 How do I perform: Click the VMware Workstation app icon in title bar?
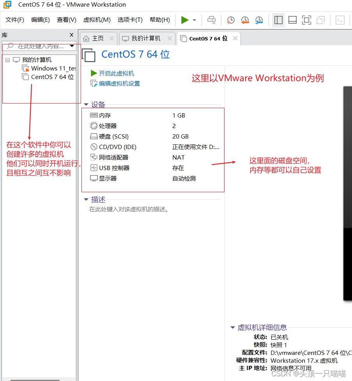tap(7, 5)
